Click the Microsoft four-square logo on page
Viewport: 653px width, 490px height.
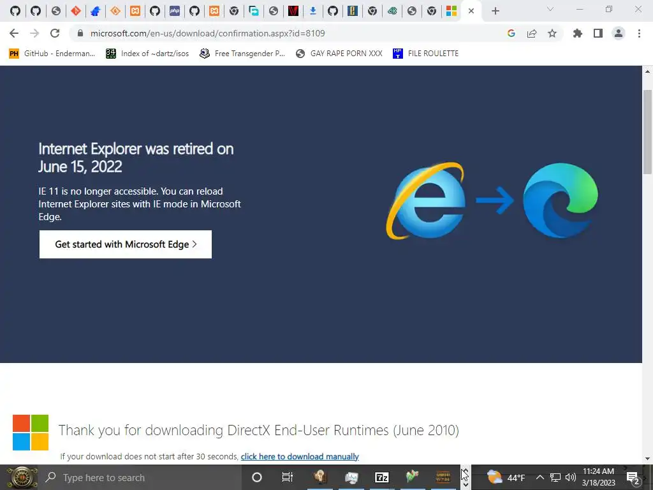31,433
